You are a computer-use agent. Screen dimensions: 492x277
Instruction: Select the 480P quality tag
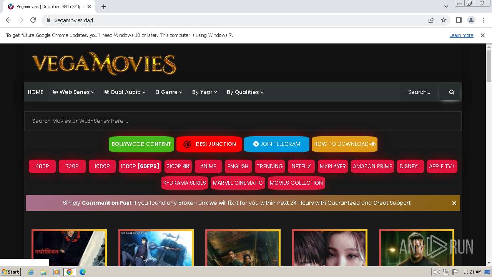[x=42, y=166]
